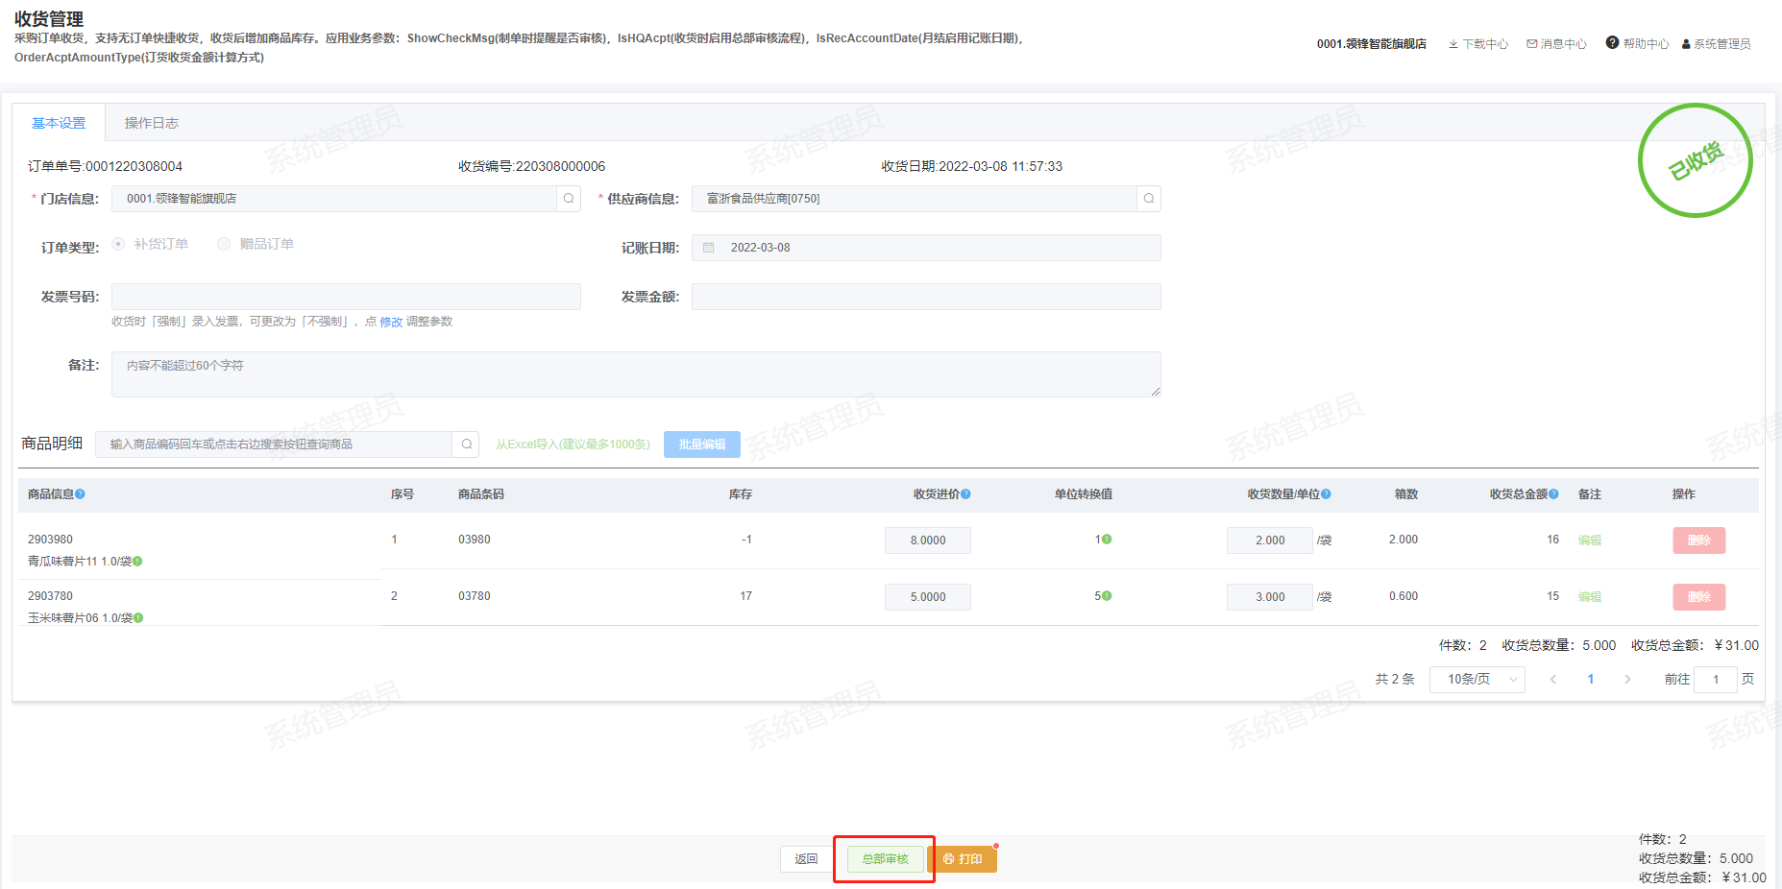
Task: Click the 总部审核 button
Action: tap(885, 859)
